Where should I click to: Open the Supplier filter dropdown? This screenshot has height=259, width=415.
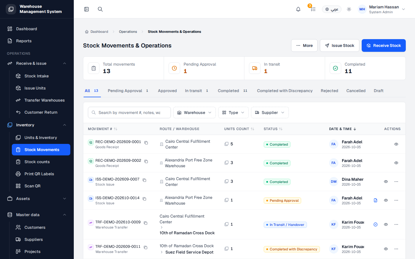[x=270, y=113]
